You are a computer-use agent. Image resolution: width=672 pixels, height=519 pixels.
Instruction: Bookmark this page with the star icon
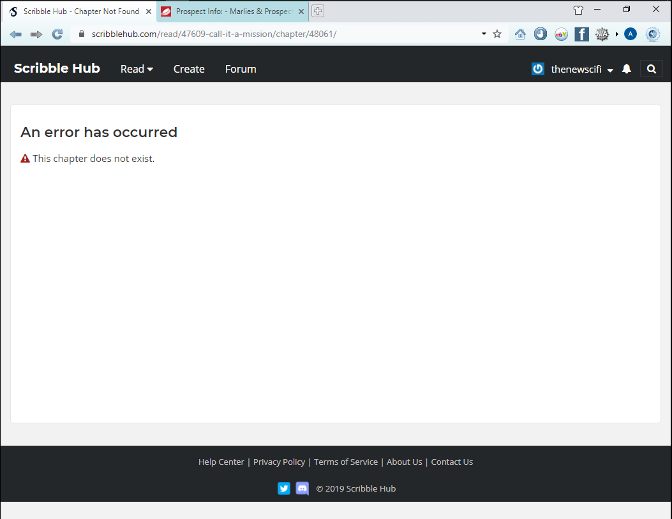point(497,34)
